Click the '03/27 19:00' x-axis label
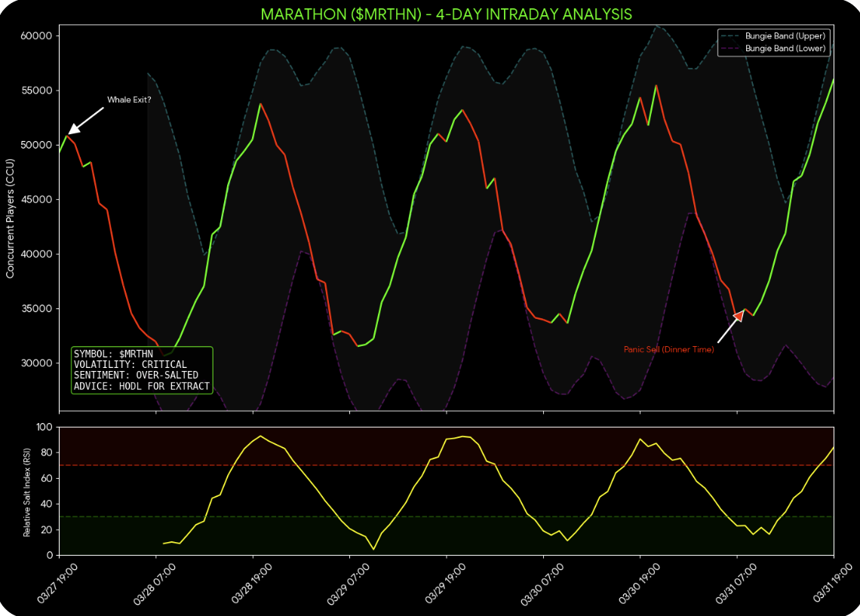This screenshot has height=616, width=860. [57, 584]
